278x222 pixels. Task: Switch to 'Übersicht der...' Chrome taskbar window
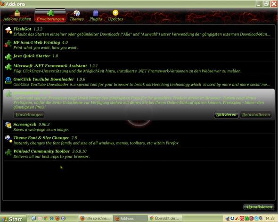tap(165, 218)
